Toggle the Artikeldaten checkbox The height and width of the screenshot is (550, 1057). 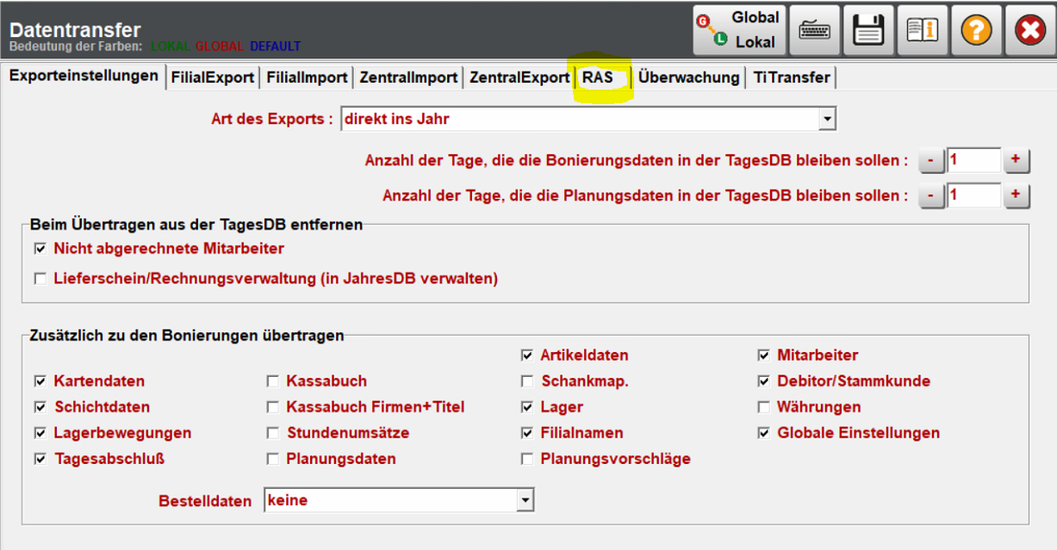coord(526,355)
